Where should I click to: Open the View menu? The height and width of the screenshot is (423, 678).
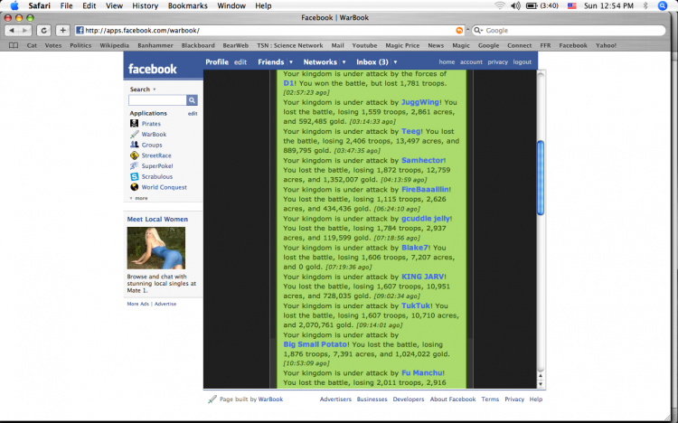(x=114, y=5)
